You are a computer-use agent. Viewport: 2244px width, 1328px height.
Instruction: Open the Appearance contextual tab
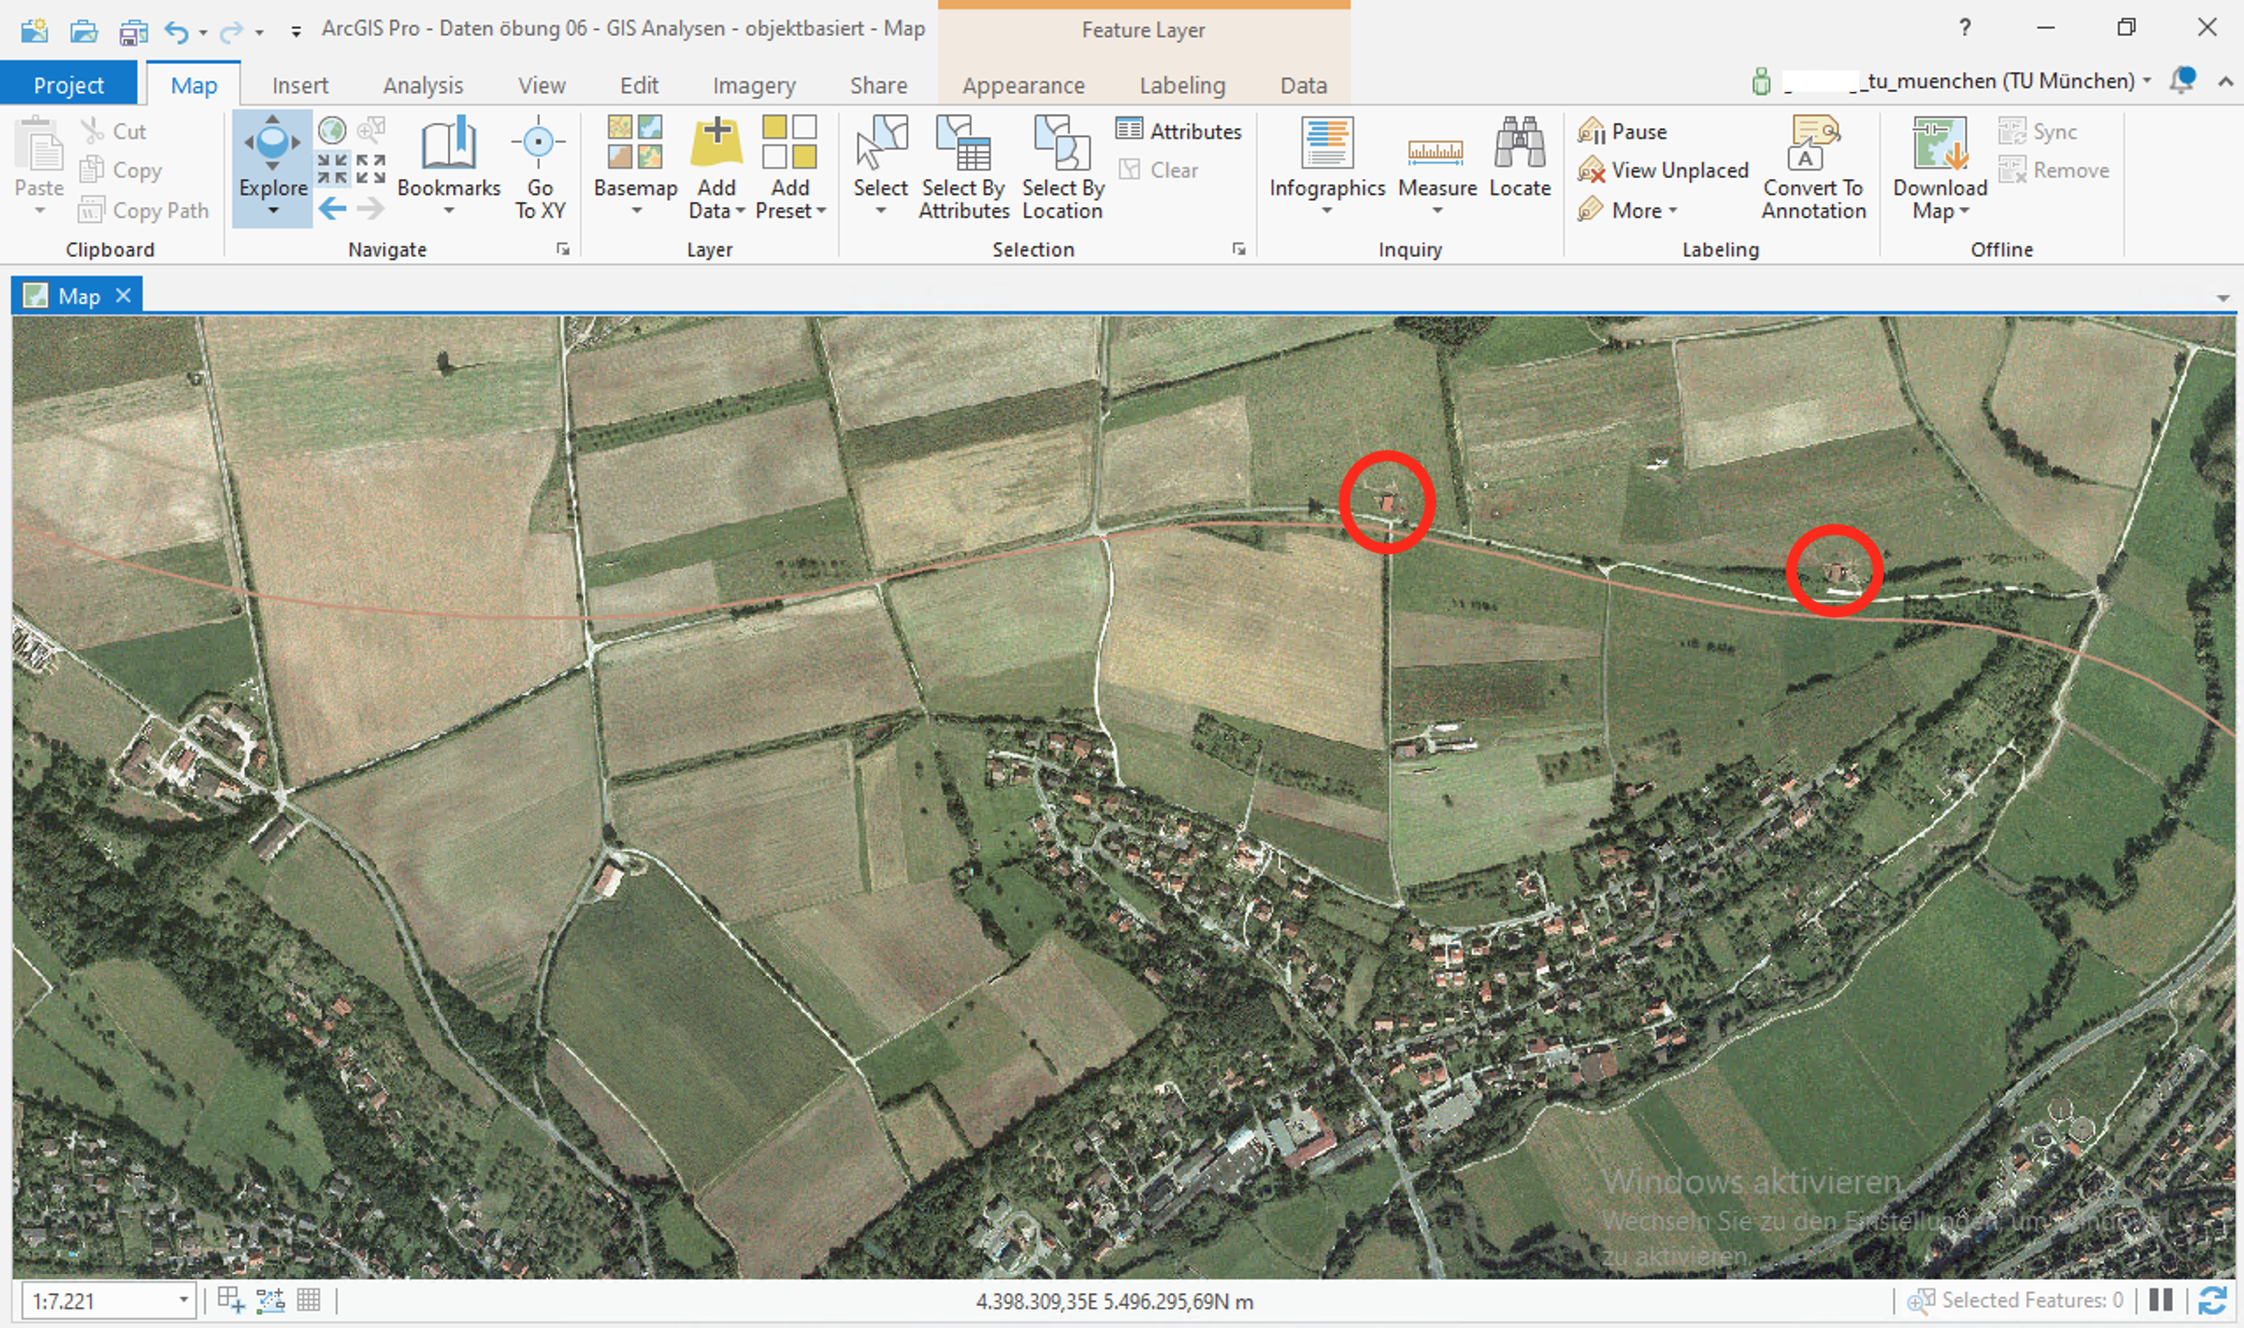pos(1023,85)
